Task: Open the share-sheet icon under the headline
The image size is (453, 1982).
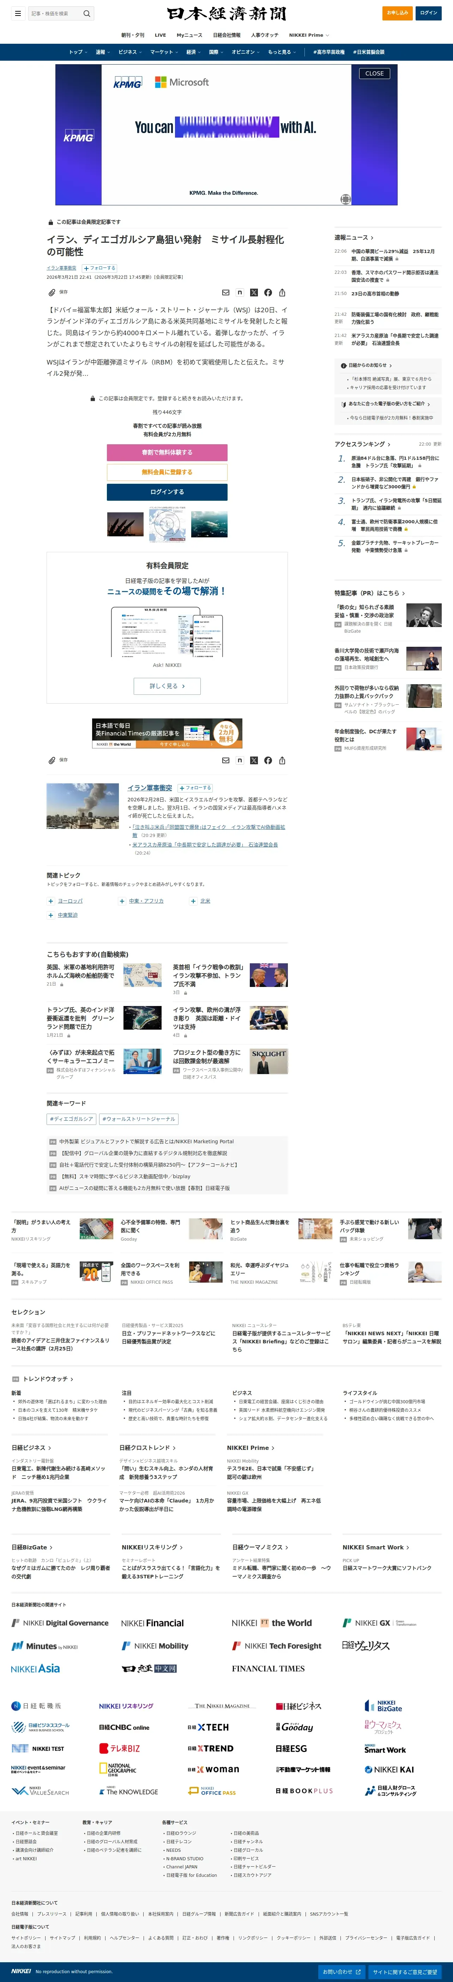Action: tap(282, 293)
